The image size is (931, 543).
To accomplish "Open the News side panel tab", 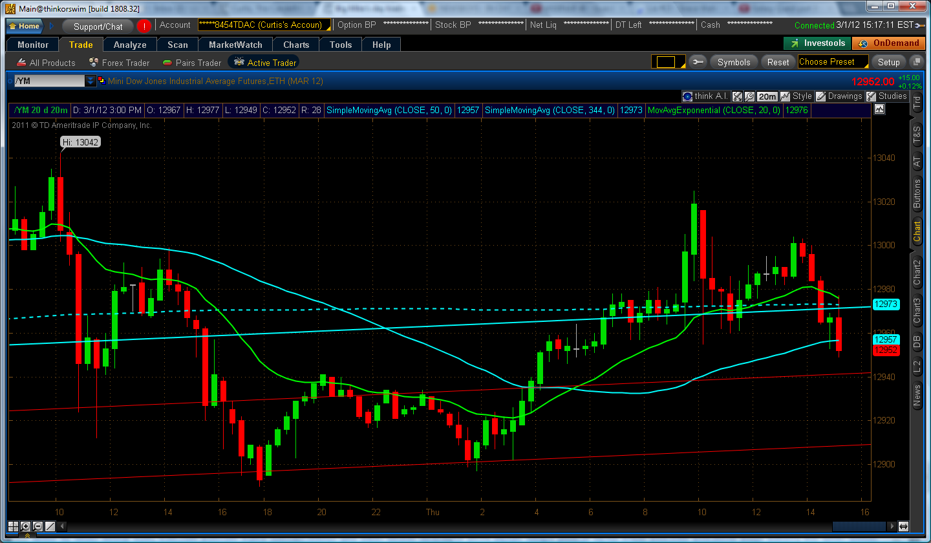I will [x=917, y=396].
